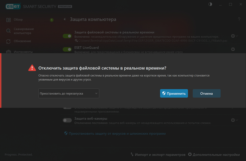Image resolution: width=246 pixels, height=161 pixels.
Task: Enable the Защита веб-камеры switch
Action: coord(67,120)
